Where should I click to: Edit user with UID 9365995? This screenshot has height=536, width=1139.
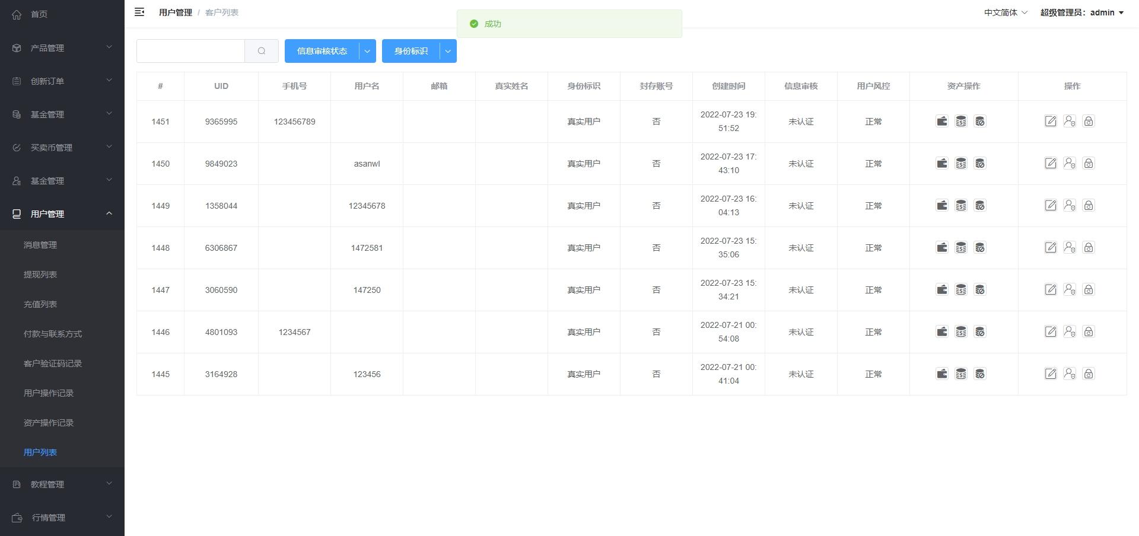tap(1051, 121)
